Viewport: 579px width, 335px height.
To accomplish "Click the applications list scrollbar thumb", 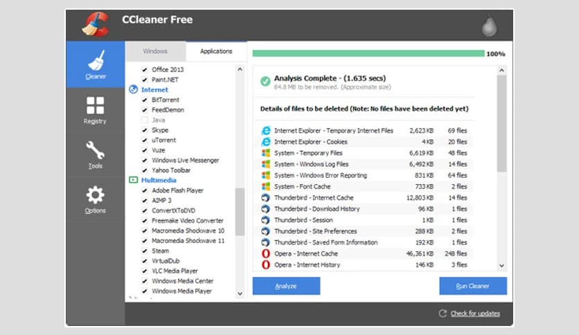I will 240,212.
